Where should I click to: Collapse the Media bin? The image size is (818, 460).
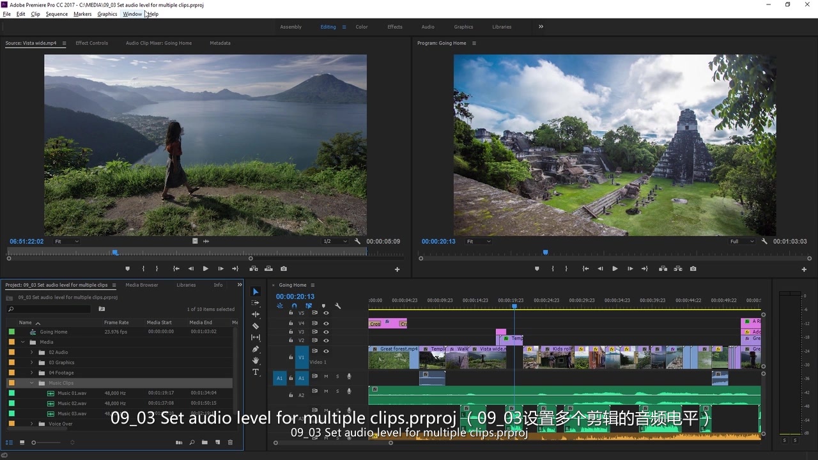pyautogui.click(x=23, y=342)
